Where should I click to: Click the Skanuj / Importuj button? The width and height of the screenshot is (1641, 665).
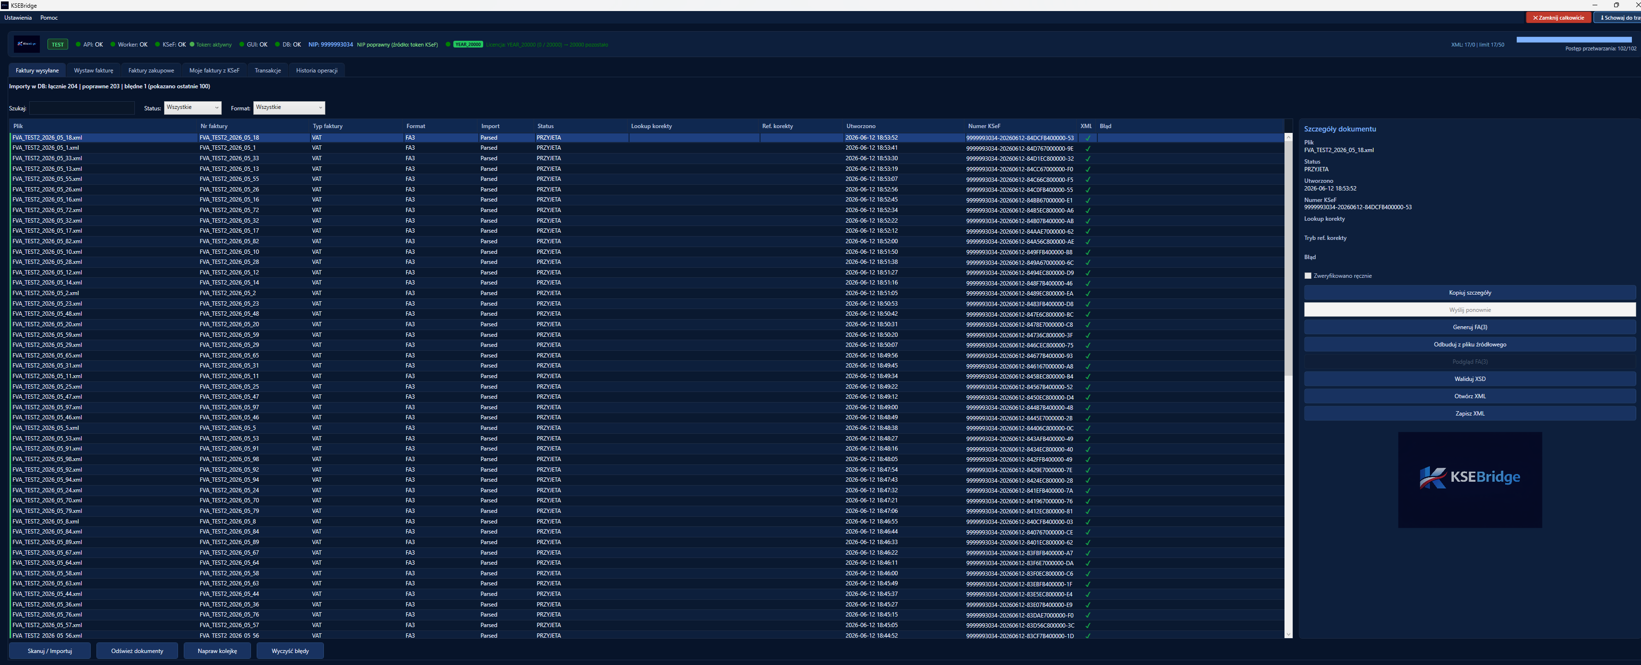coord(50,651)
